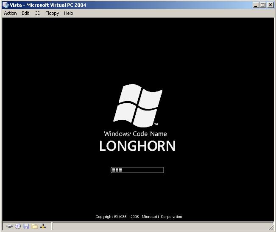Click the window resize grip corner

pyautogui.click(x=271, y=227)
